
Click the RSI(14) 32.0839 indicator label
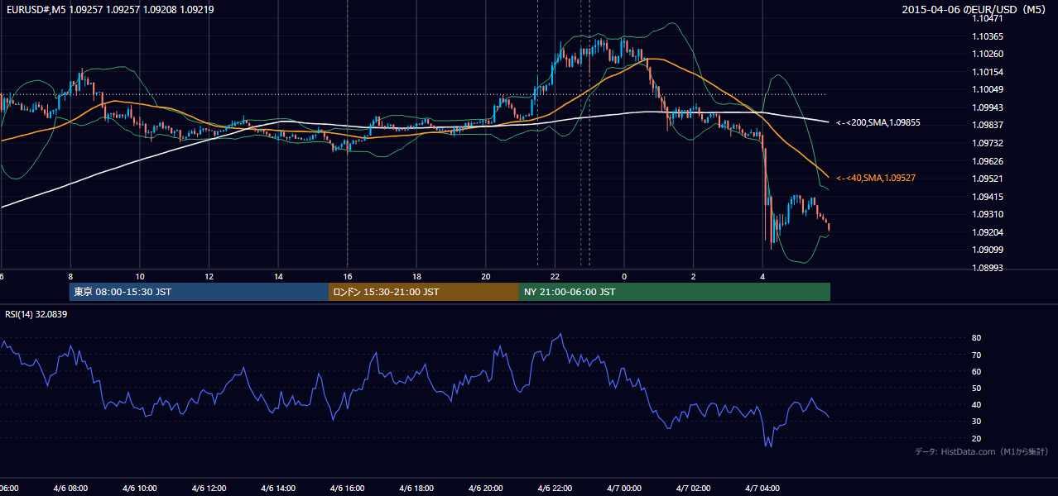(x=36, y=314)
